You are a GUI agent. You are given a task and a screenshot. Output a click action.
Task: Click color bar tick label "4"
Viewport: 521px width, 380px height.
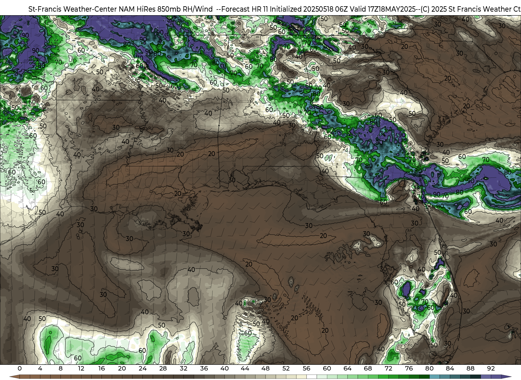point(40,368)
